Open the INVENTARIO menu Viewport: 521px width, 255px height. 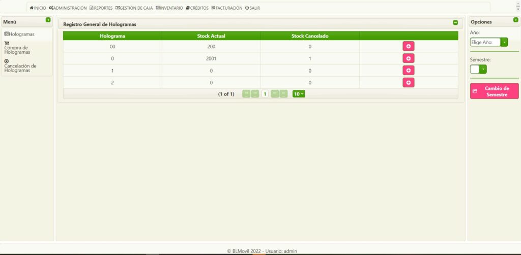[169, 8]
